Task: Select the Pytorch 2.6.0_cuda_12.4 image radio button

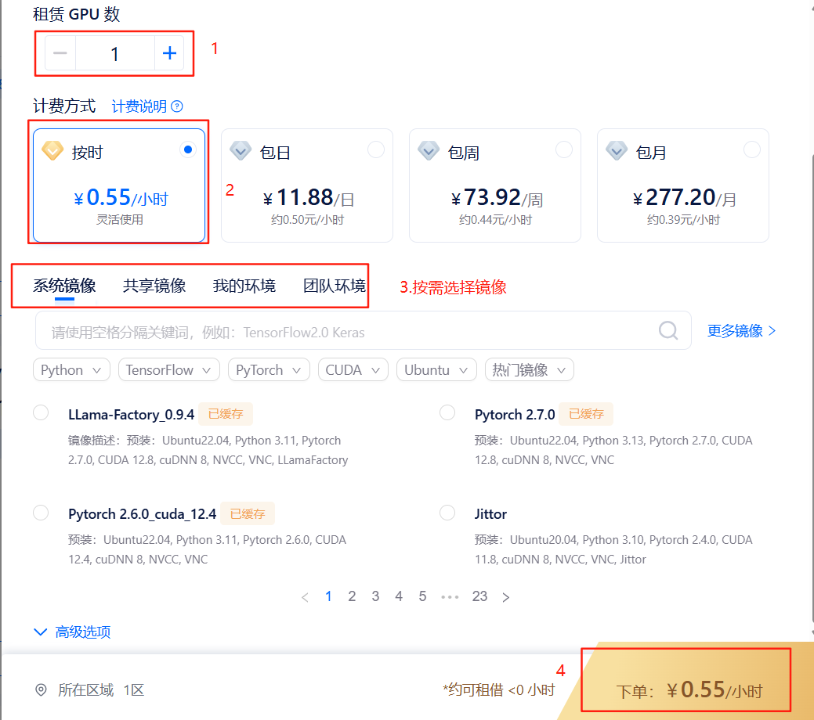Action: (41, 513)
